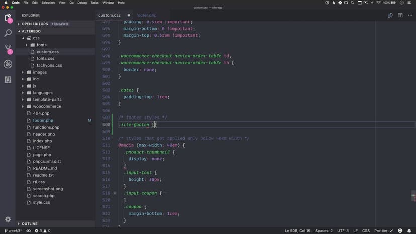Screen dimensions: 416x234
Task: Click the feedback smiley in status bar
Action: (x=400, y=231)
